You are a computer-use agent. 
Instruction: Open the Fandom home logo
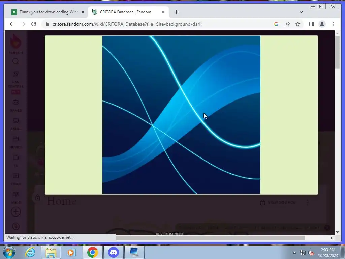pos(15,44)
